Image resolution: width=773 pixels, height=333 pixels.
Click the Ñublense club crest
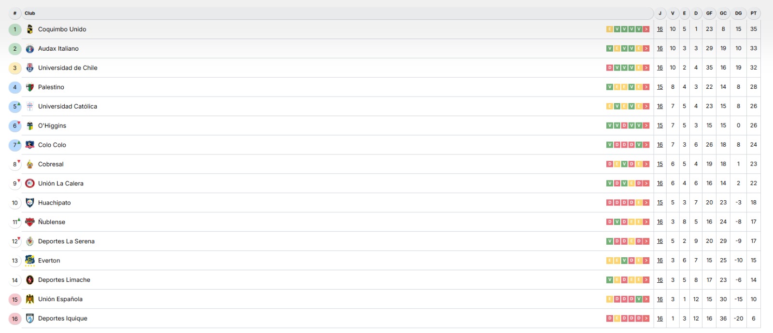[30, 222]
